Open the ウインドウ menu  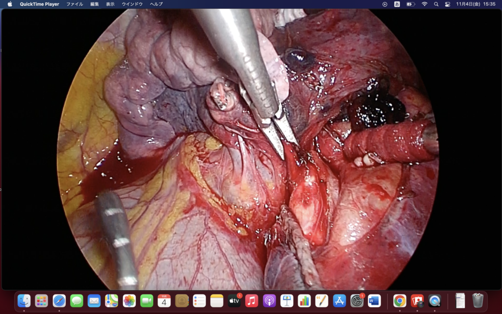(x=132, y=4)
